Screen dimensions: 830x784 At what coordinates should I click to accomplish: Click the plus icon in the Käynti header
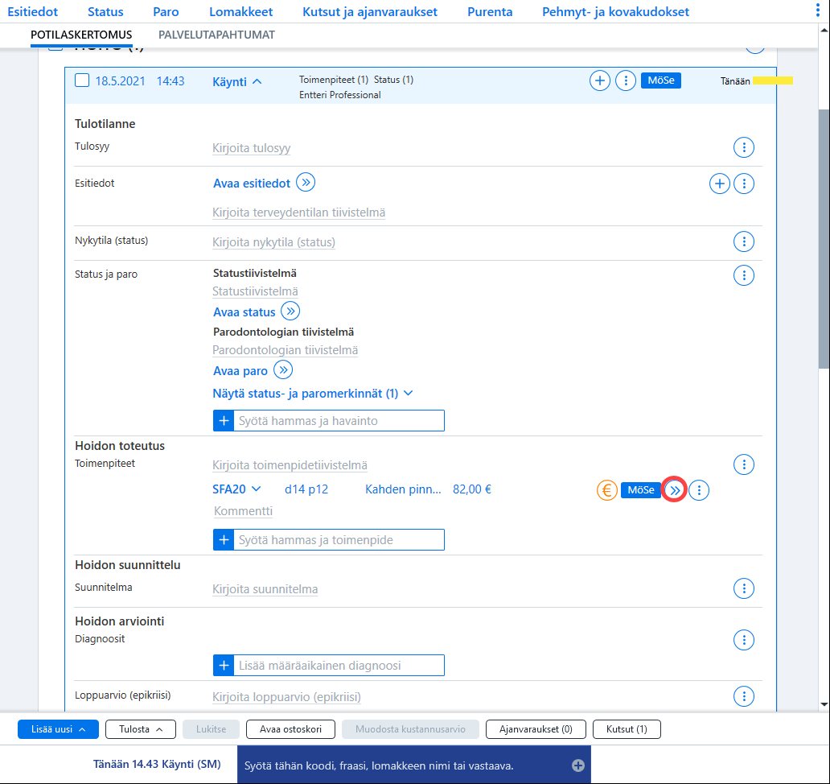[x=600, y=80]
